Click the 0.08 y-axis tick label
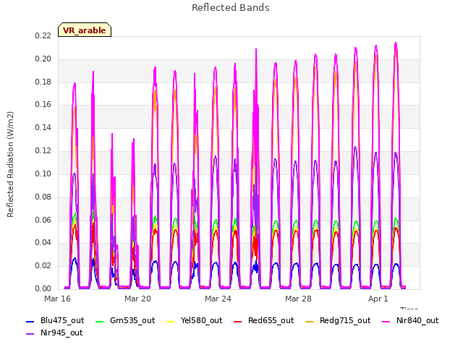Image resolution: width=463 pixels, height=347 pixels. tap(43, 197)
